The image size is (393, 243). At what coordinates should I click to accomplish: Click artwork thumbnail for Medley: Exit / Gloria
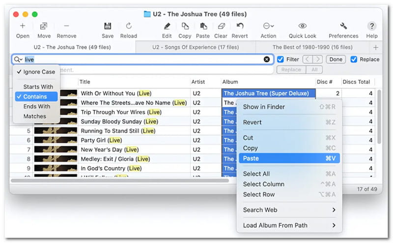click(56, 159)
